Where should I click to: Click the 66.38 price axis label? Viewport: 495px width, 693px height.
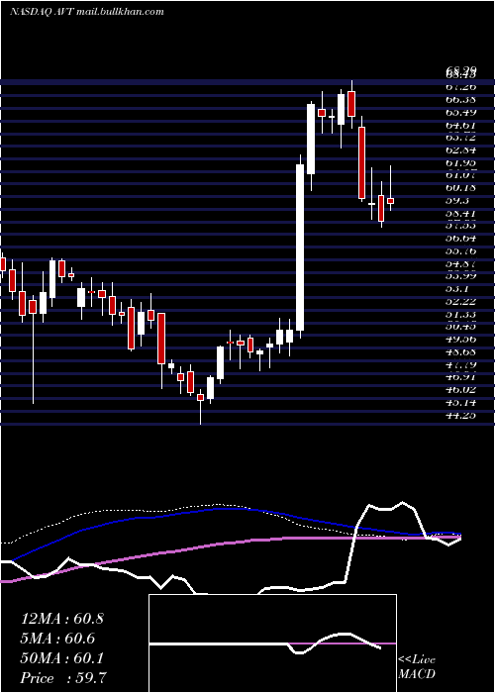461,100
